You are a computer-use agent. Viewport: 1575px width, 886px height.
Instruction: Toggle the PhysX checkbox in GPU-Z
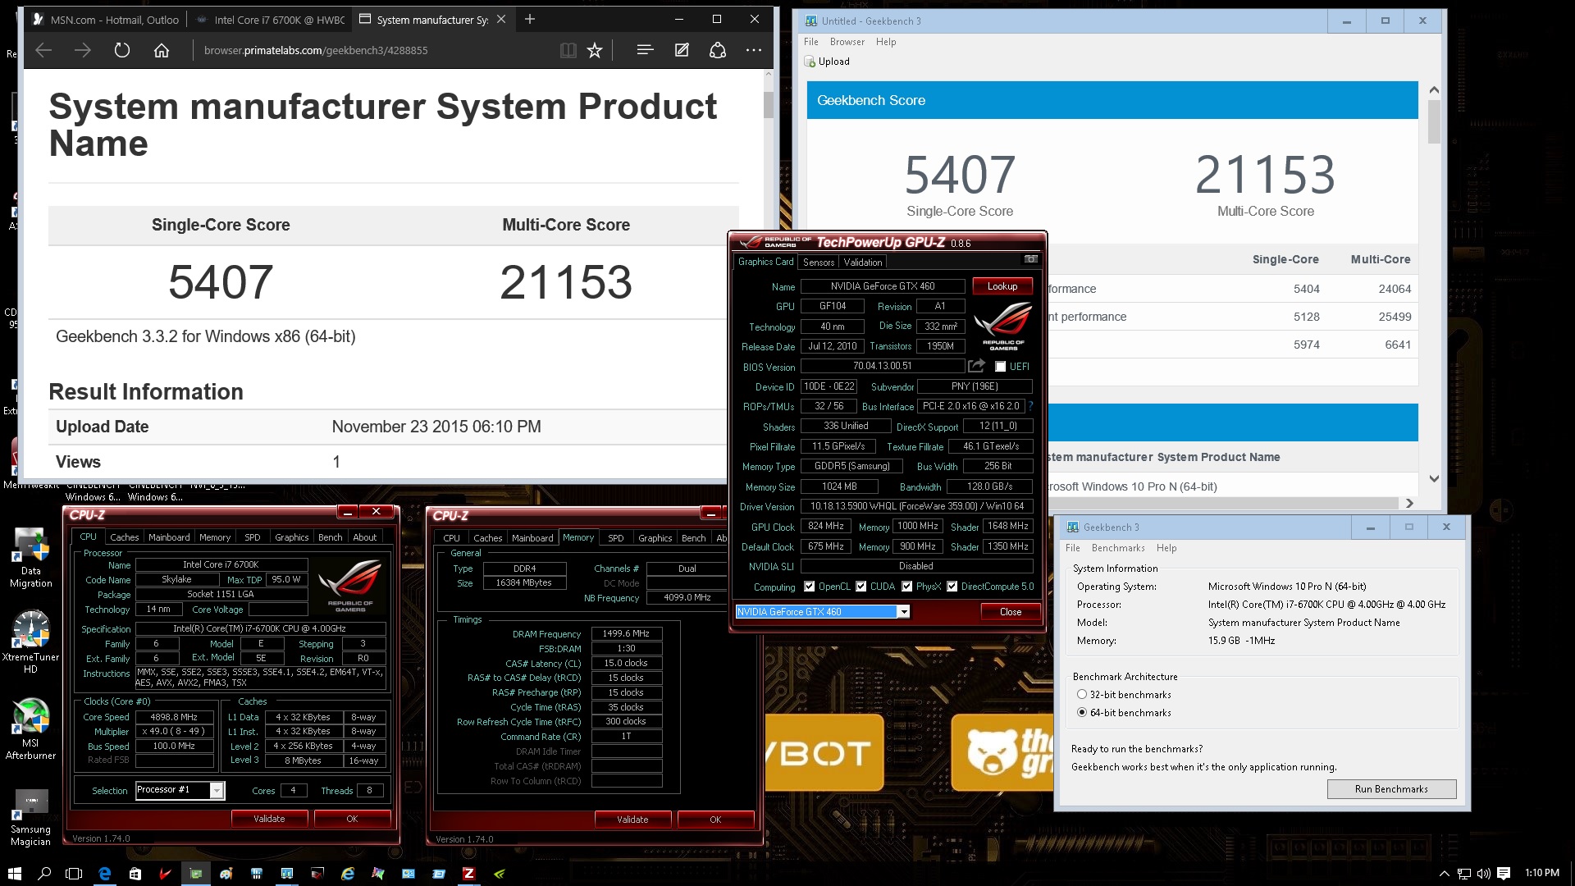(907, 587)
